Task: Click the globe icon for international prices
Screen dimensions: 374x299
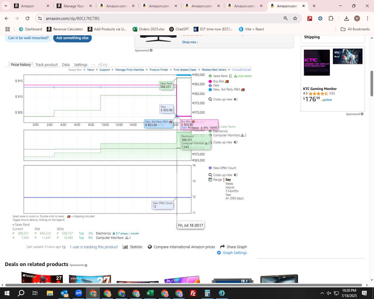Action: click(150, 247)
